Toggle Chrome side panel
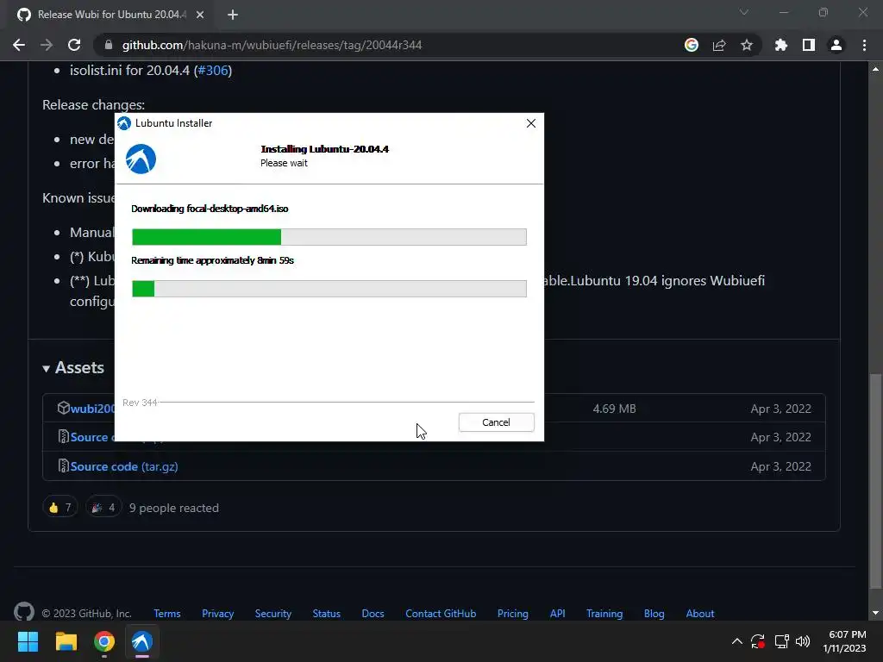The image size is (883, 662). (809, 45)
